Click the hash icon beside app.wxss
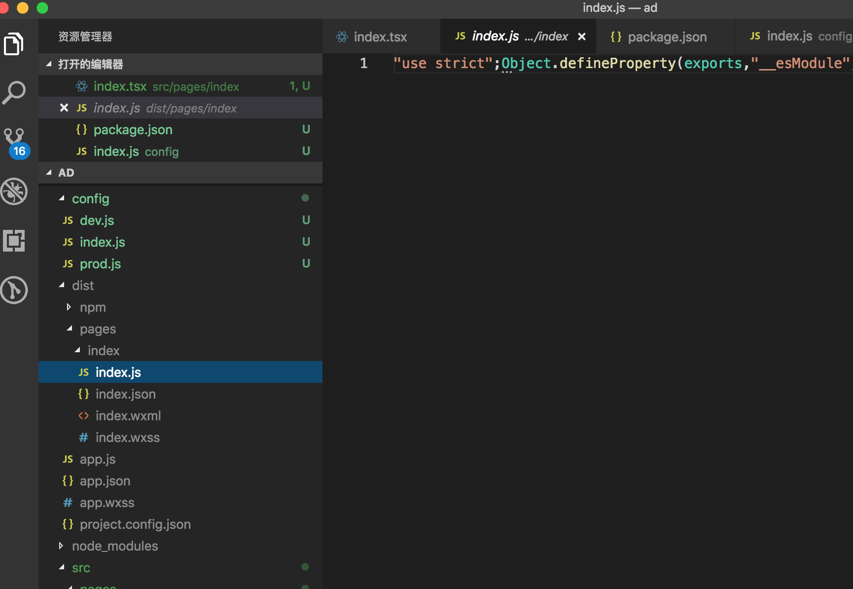The width and height of the screenshot is (853, 589). (68, 503)
